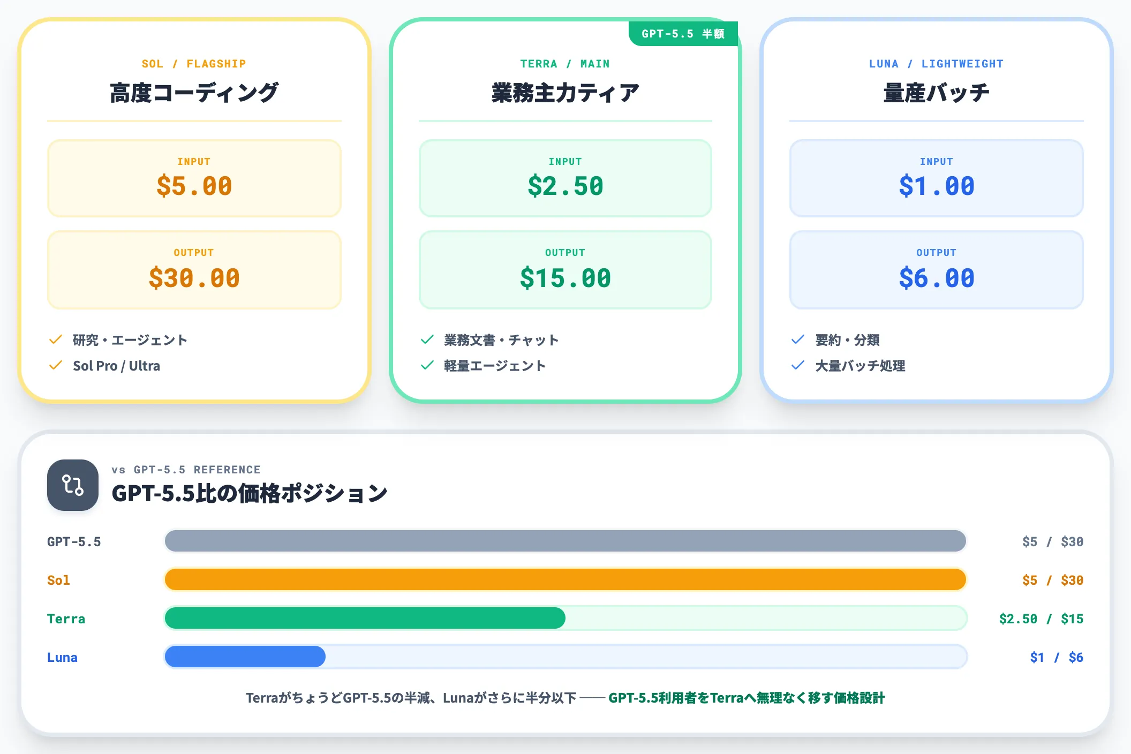Click the 高度コーディング card title
The image size is (1131, 754).
pos(194,93)
